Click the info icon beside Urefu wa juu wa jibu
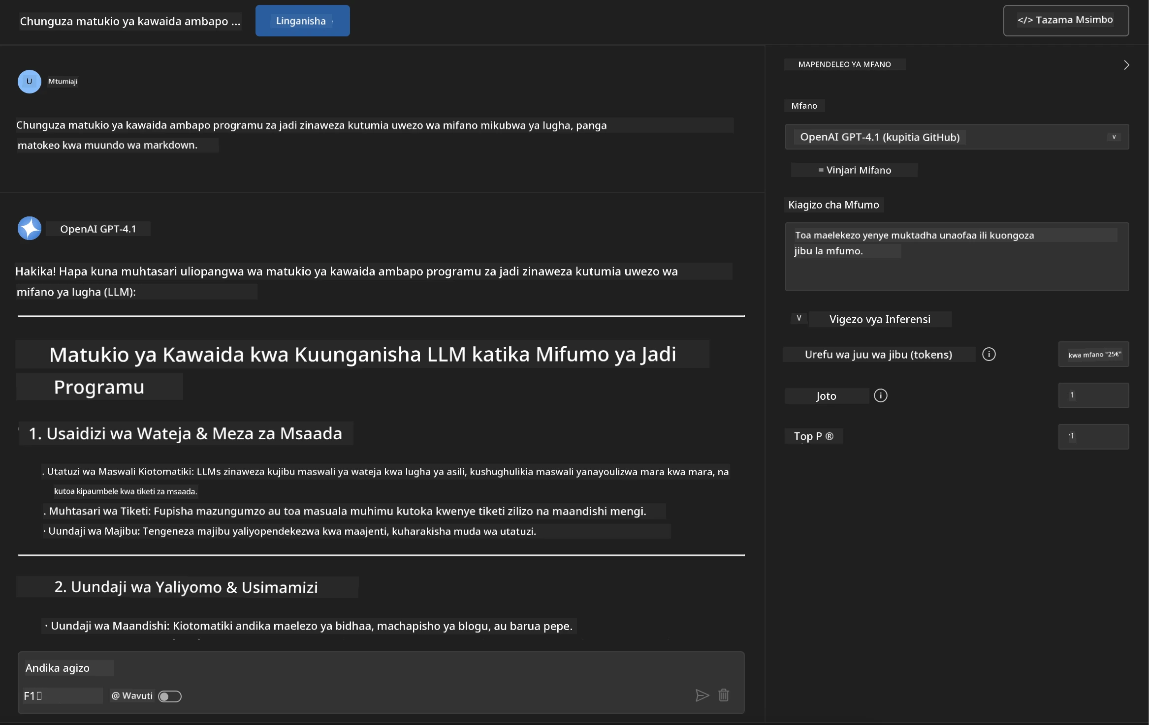 coord(989,354)
